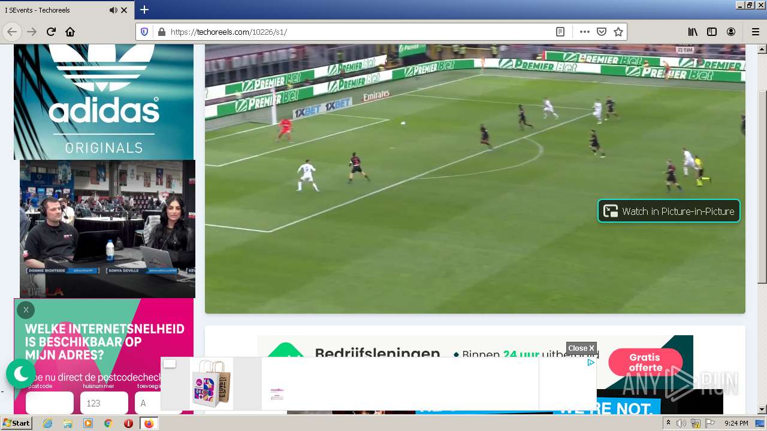Toggle reader view icon
Screen dimensions: 767x431
click(560, 32)
